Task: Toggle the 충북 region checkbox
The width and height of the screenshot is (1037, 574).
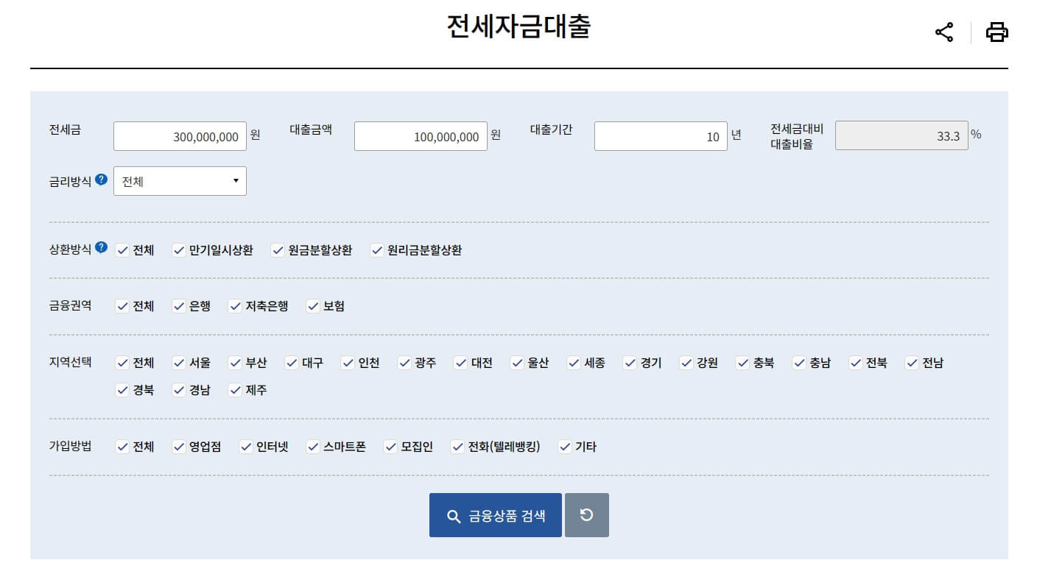Action: [x=742, y=363]
